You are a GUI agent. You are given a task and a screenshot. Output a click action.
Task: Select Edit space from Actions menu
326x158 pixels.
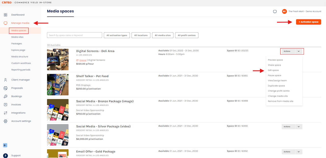click(x=273, y=70)
